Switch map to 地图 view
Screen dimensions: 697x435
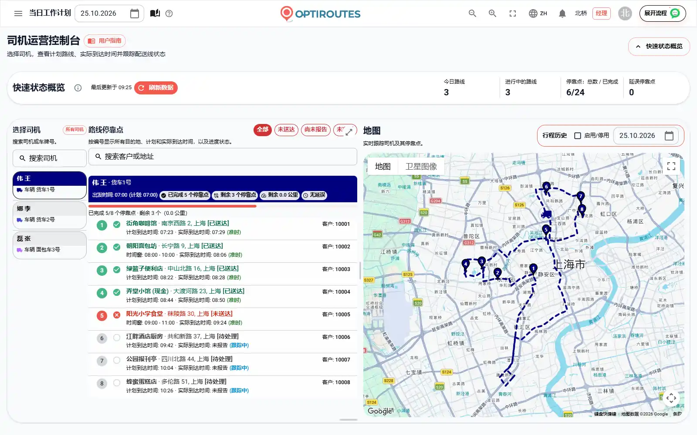383,166
